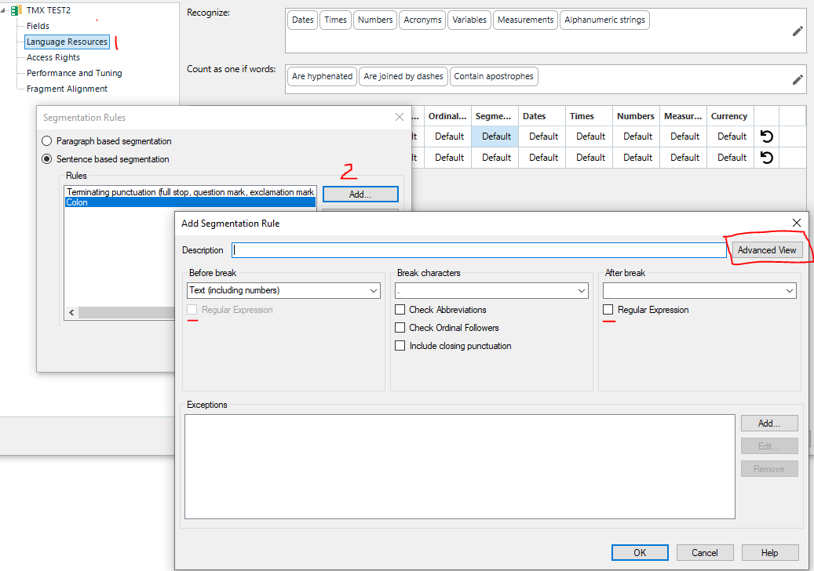Click the Times column header in table
Image resolution: width=814 pixels, height=571 pixels.
(589, 116)
